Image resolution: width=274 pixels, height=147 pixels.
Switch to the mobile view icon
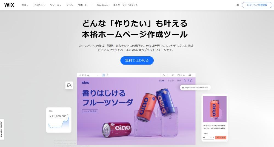107,75
